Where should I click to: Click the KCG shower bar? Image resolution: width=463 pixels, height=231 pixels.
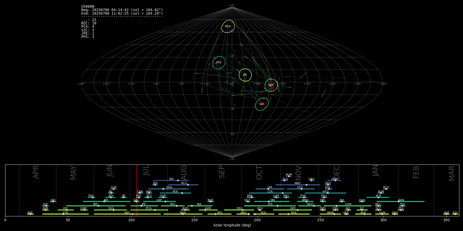tap(183, 185)
